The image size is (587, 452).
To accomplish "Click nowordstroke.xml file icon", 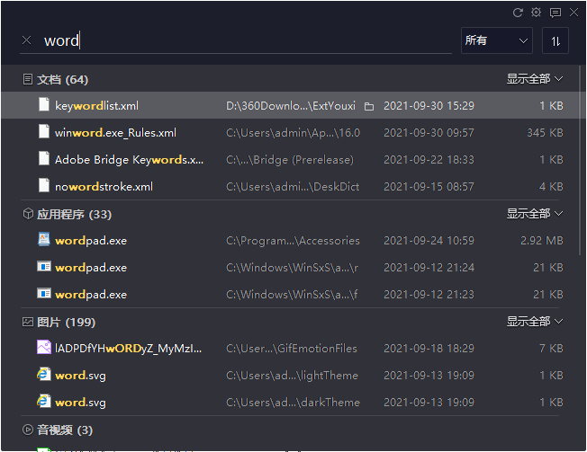I will [44, 185].
